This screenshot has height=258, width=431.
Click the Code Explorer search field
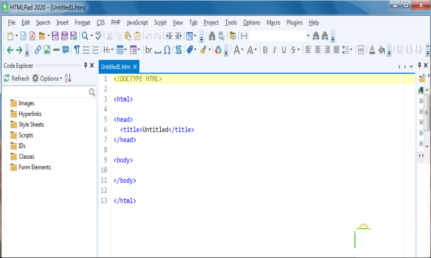click(45, 92)
